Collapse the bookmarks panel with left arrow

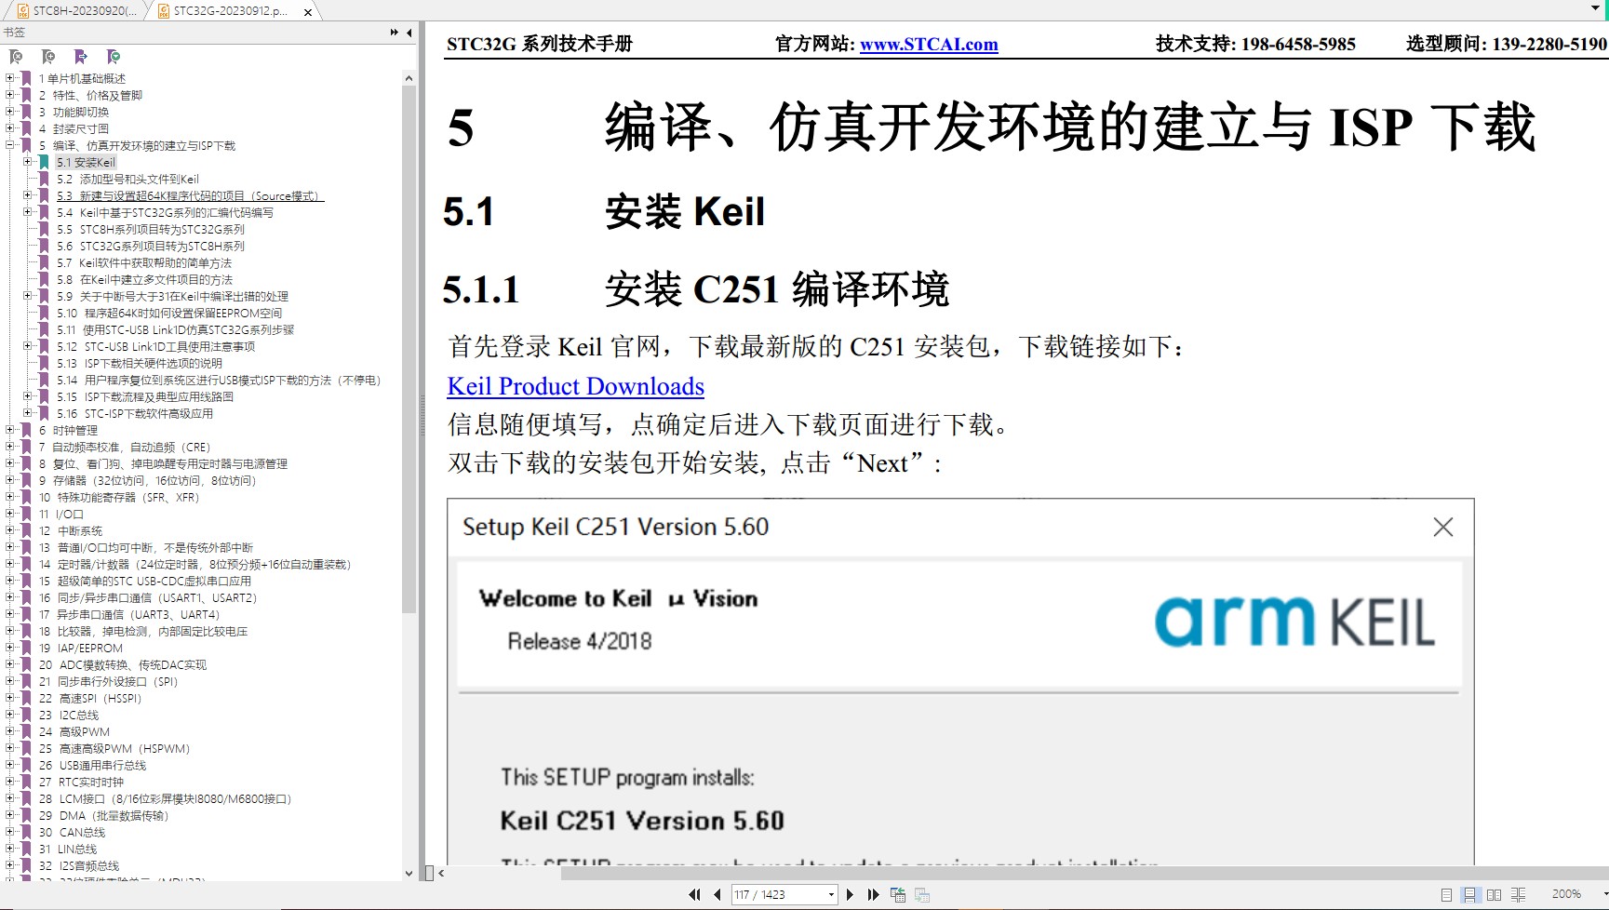pos(409,33)
